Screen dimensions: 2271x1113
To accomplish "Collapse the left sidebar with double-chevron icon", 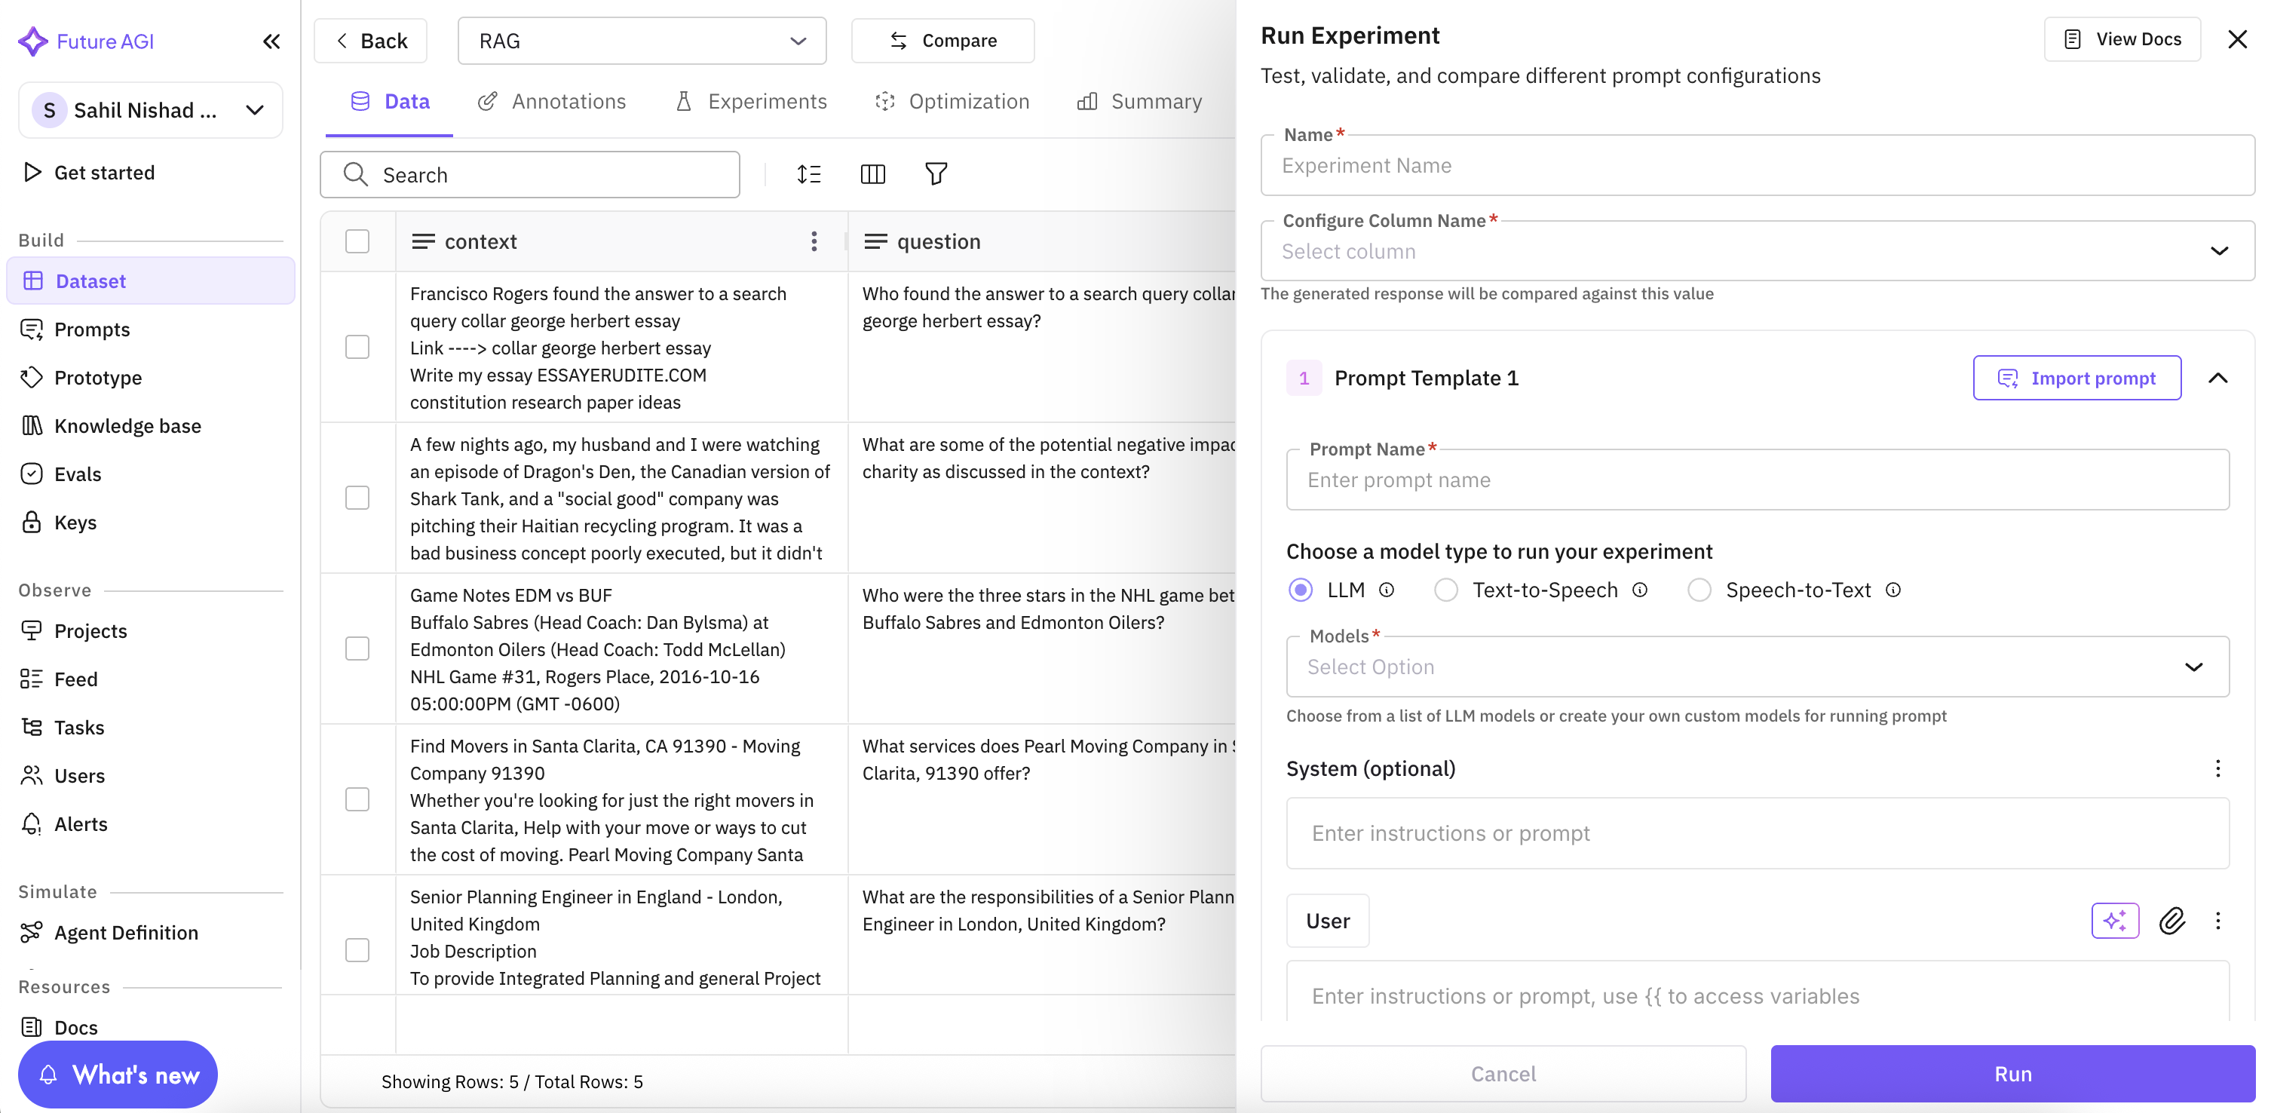I will pyautogui.click(x=271, y=41).
